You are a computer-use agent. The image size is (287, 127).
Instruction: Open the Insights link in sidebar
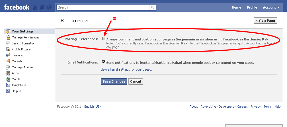point(17,85)
